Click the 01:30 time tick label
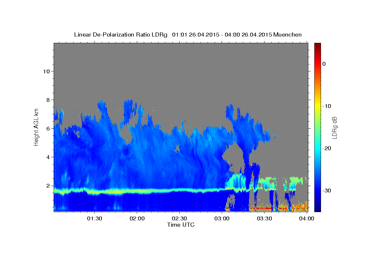 95,219
